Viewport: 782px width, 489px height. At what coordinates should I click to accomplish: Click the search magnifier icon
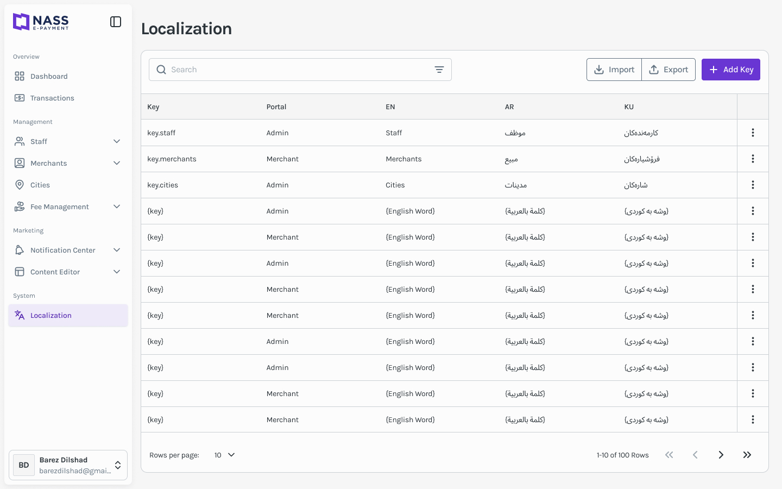[x=161, y=70]
